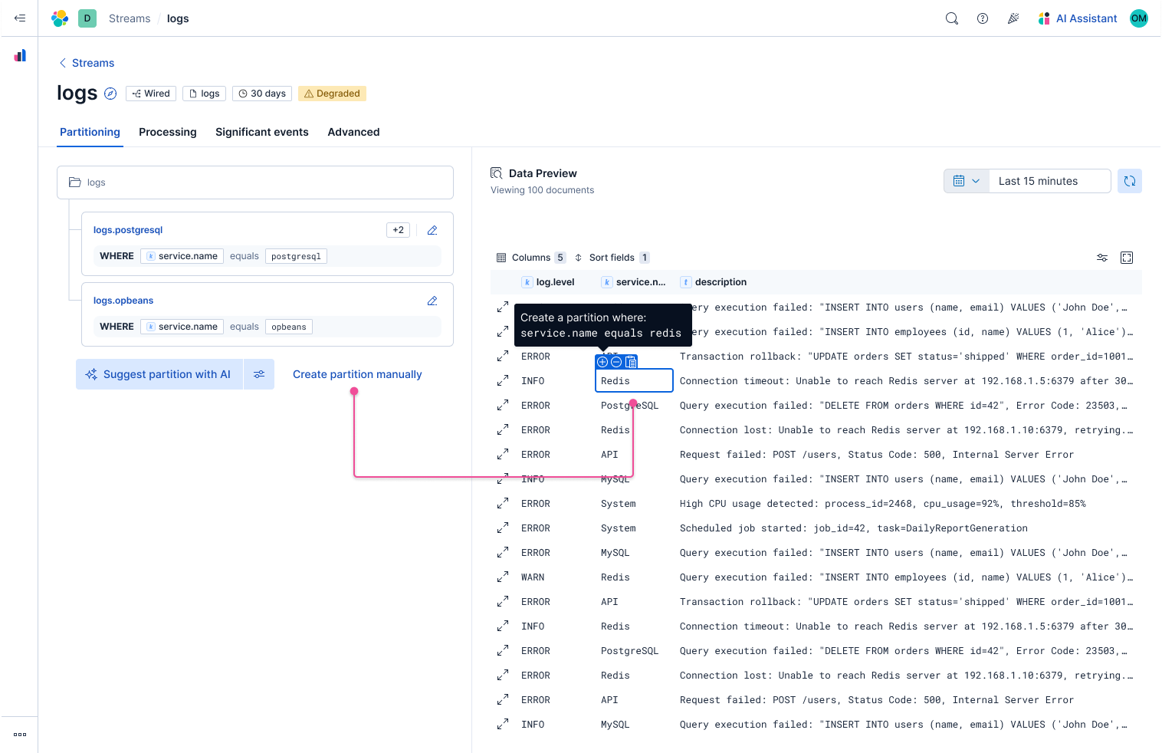Open the three-dots menu at sidebar bottom
1162x753 pixels.
click(x=20, y=735)
